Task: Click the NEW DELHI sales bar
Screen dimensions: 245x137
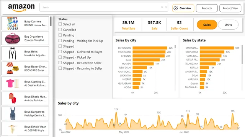Action: click(140, 68)
